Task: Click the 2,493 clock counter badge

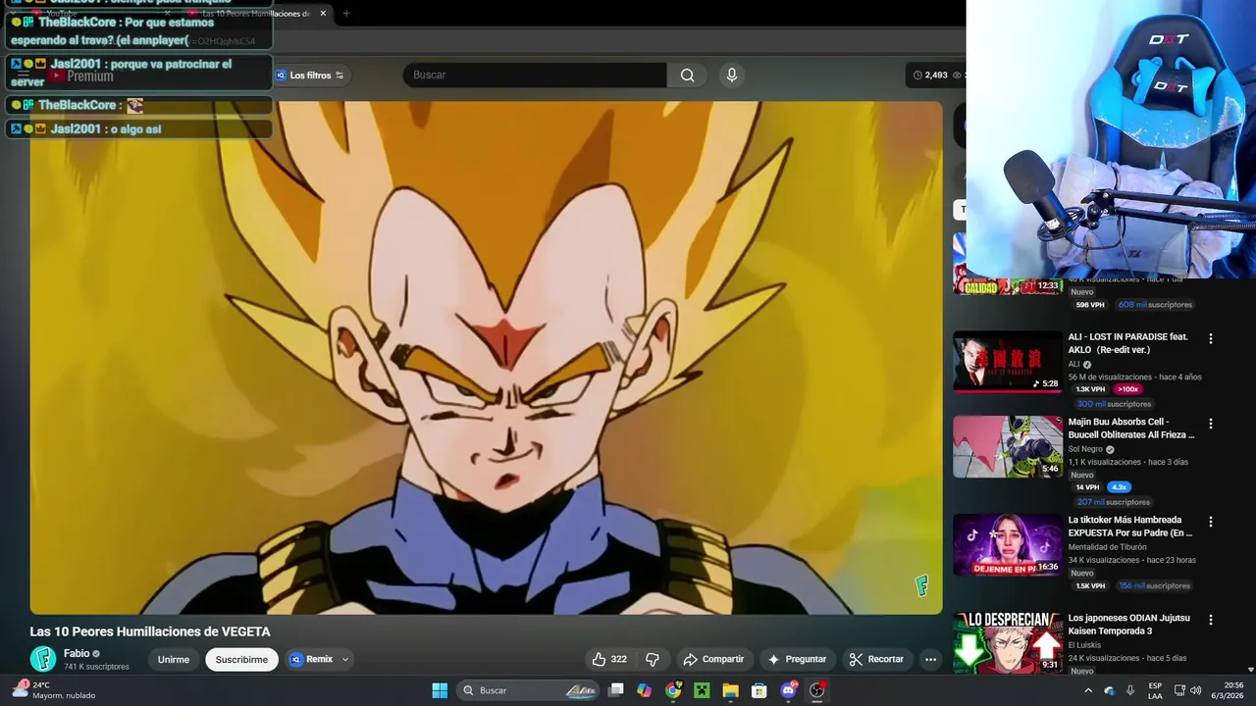Action: [930, 75]
